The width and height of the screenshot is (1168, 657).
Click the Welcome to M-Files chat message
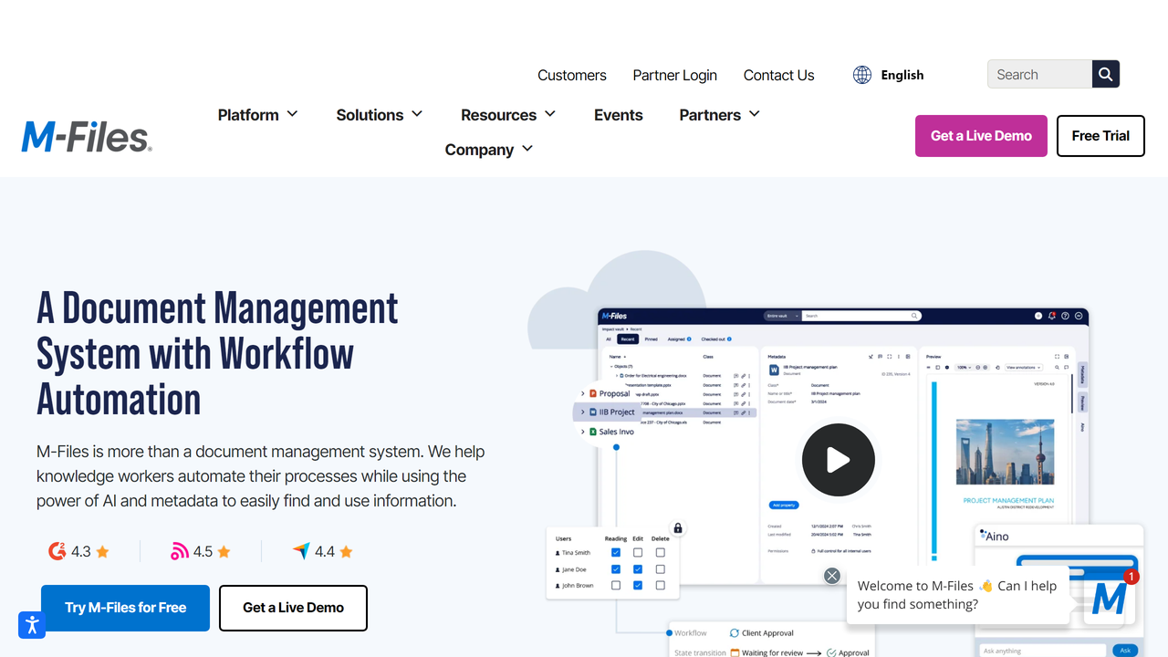(957, 595)
